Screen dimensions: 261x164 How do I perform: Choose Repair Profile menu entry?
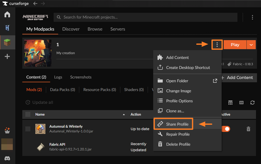pyautogui.click(x=188, y=134)
